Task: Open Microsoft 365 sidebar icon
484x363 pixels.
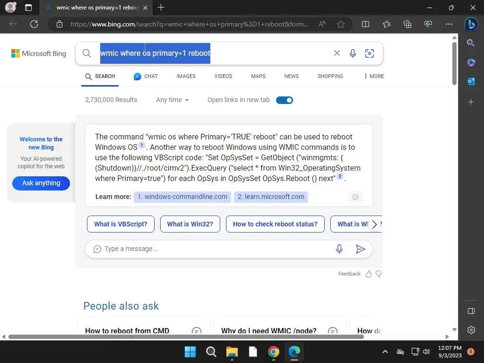Action: 471,62
